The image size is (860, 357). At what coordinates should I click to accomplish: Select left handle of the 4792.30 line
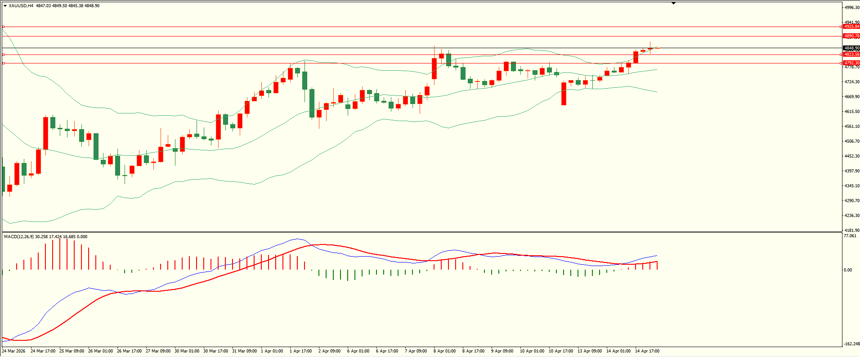click(x=4, y=63)
